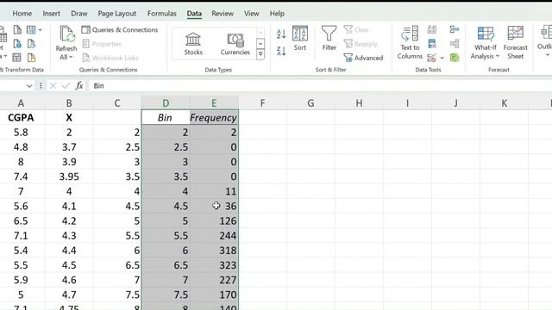Screen dimensions: 552x310
Task: Select frequency cell with value 170
Action: point(214,294)
